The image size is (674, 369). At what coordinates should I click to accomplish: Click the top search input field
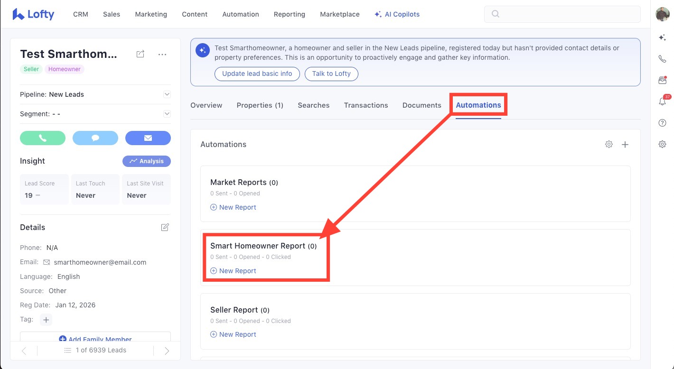562,14
